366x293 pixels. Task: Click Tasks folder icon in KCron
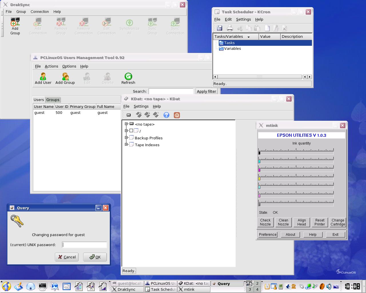[221, 43]
